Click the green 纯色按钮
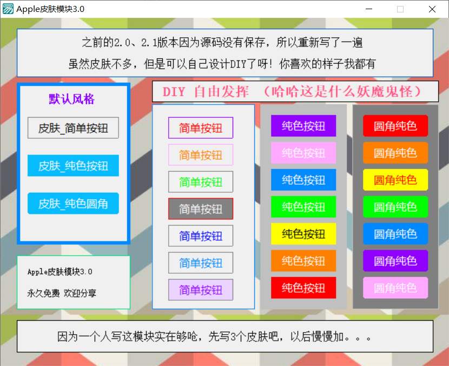Image resolution: width=449 pixels, height=366 pixels. (303, 207)
